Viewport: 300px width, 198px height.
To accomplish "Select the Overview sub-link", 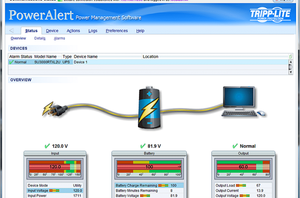I will coord(18,38).
